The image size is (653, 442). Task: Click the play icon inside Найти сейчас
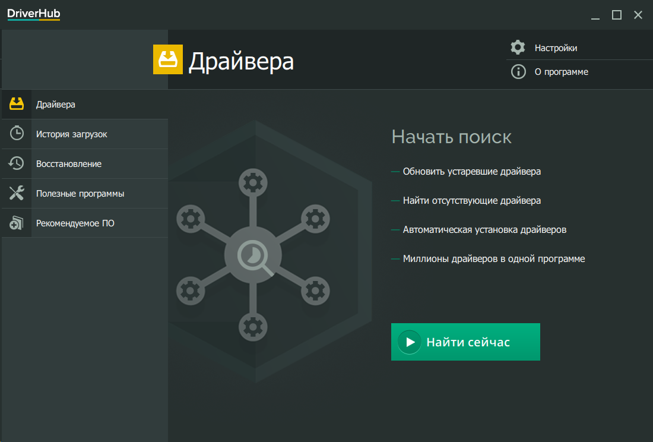click(410, 342)
